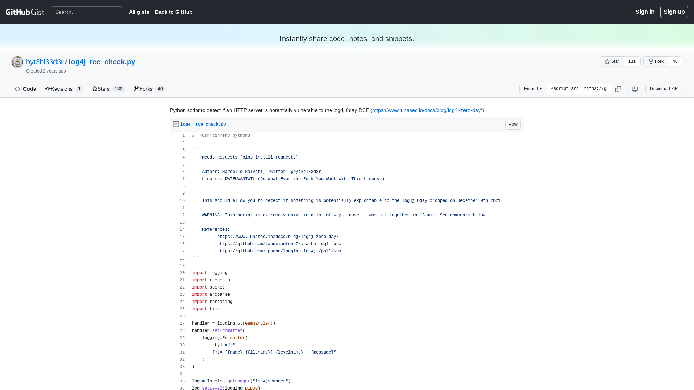The width and height of the screenshot is (694, 390).
Task: Open the byt3bl33d3r user profile link
Action: pos(45,62)
